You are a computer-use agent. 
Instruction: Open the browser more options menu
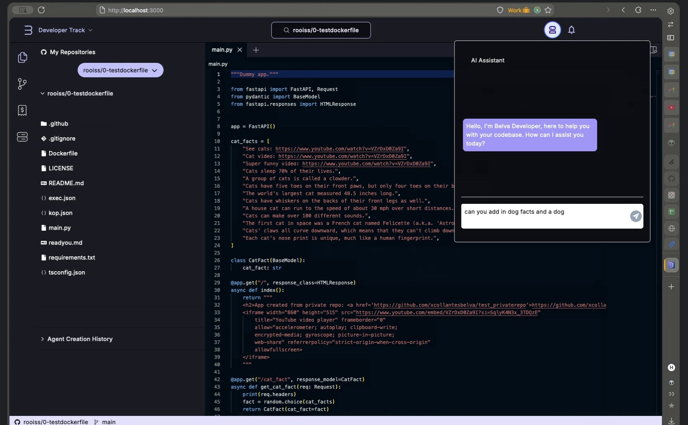pyautogui.click(x=653, y=10)
